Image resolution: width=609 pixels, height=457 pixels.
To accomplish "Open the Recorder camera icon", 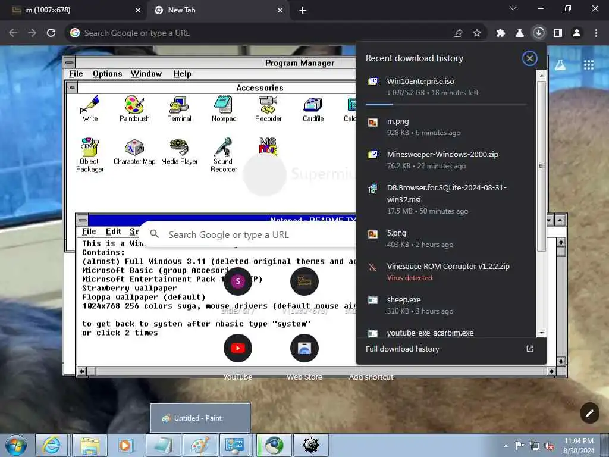I will (x=268, y=108).
